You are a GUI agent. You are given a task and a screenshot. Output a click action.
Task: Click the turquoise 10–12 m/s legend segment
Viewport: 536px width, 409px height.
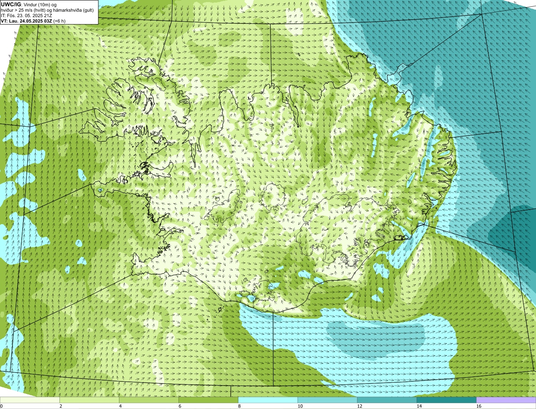tap(327, 400)
